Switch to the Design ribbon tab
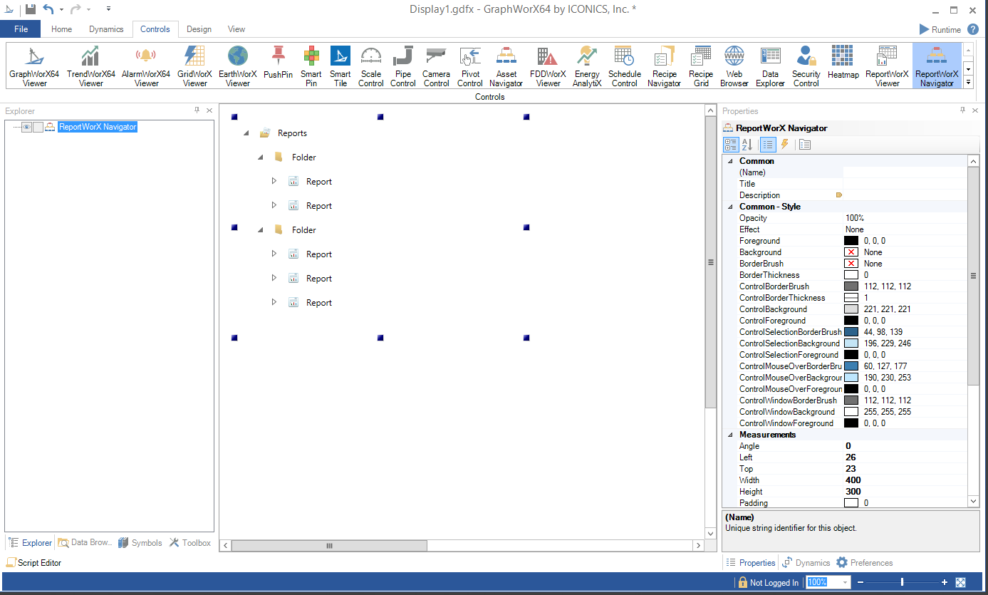 [x=199, y=29]
